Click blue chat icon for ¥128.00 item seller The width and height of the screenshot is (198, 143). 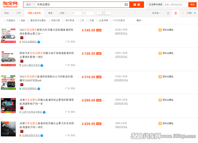point(42,66)
